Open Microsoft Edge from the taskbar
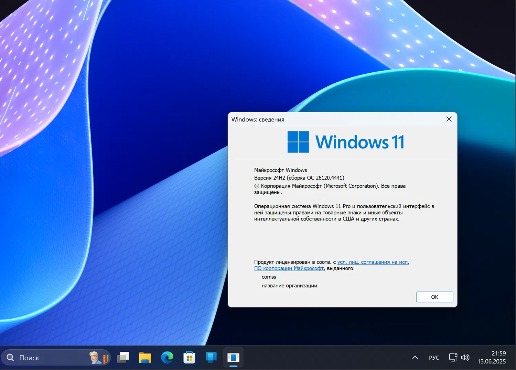The image size is (516, 370). (167, 358)
